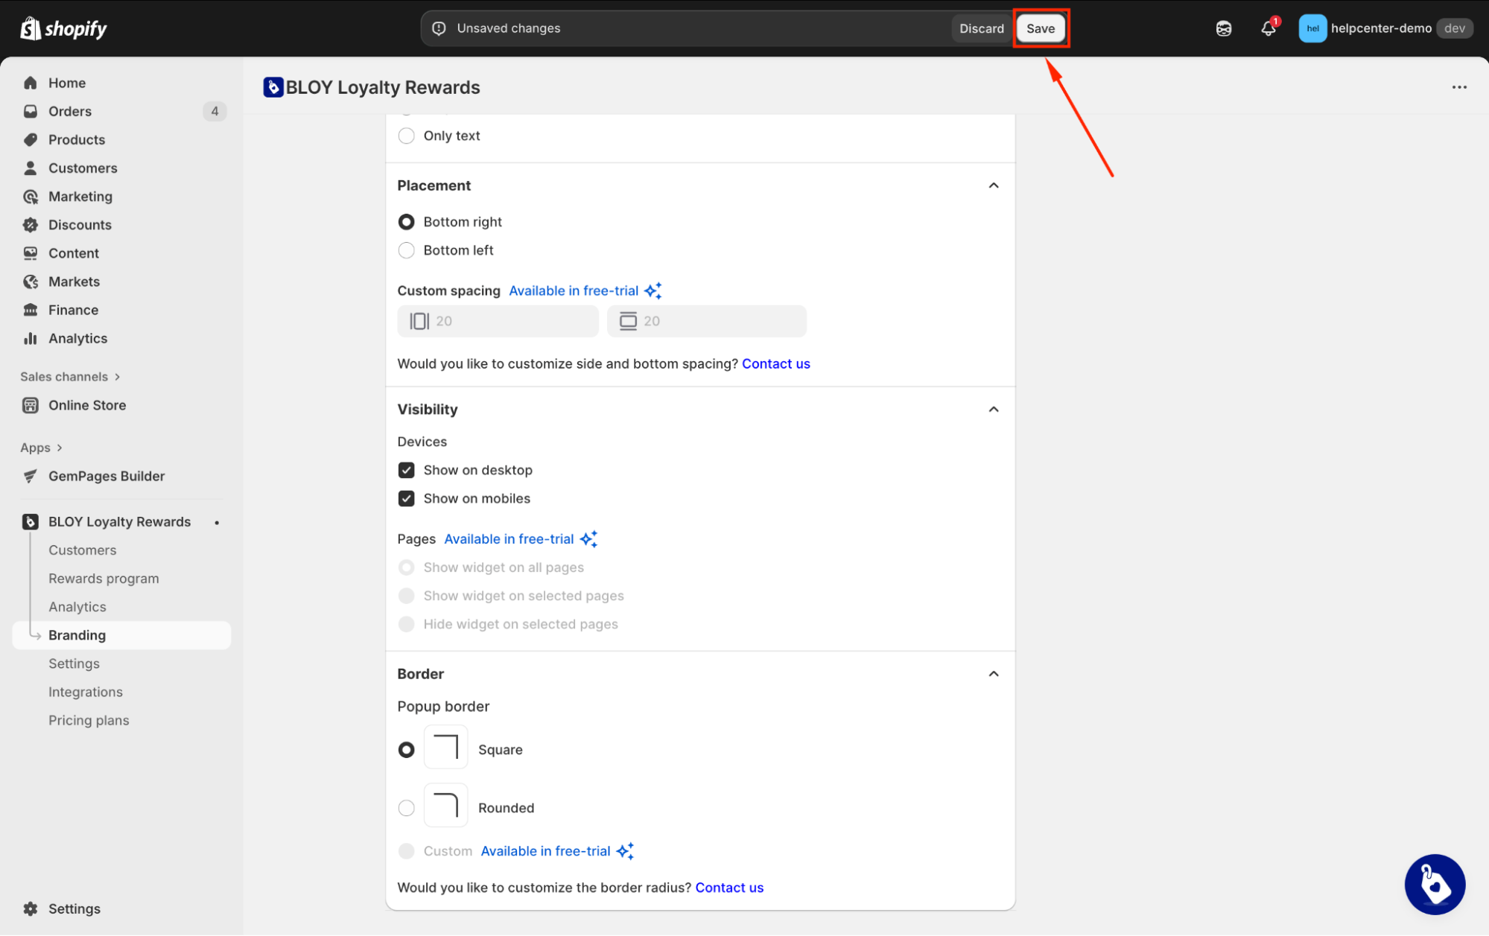
Task: Collapse the Visibility section
Action: [x=993, y=410]
